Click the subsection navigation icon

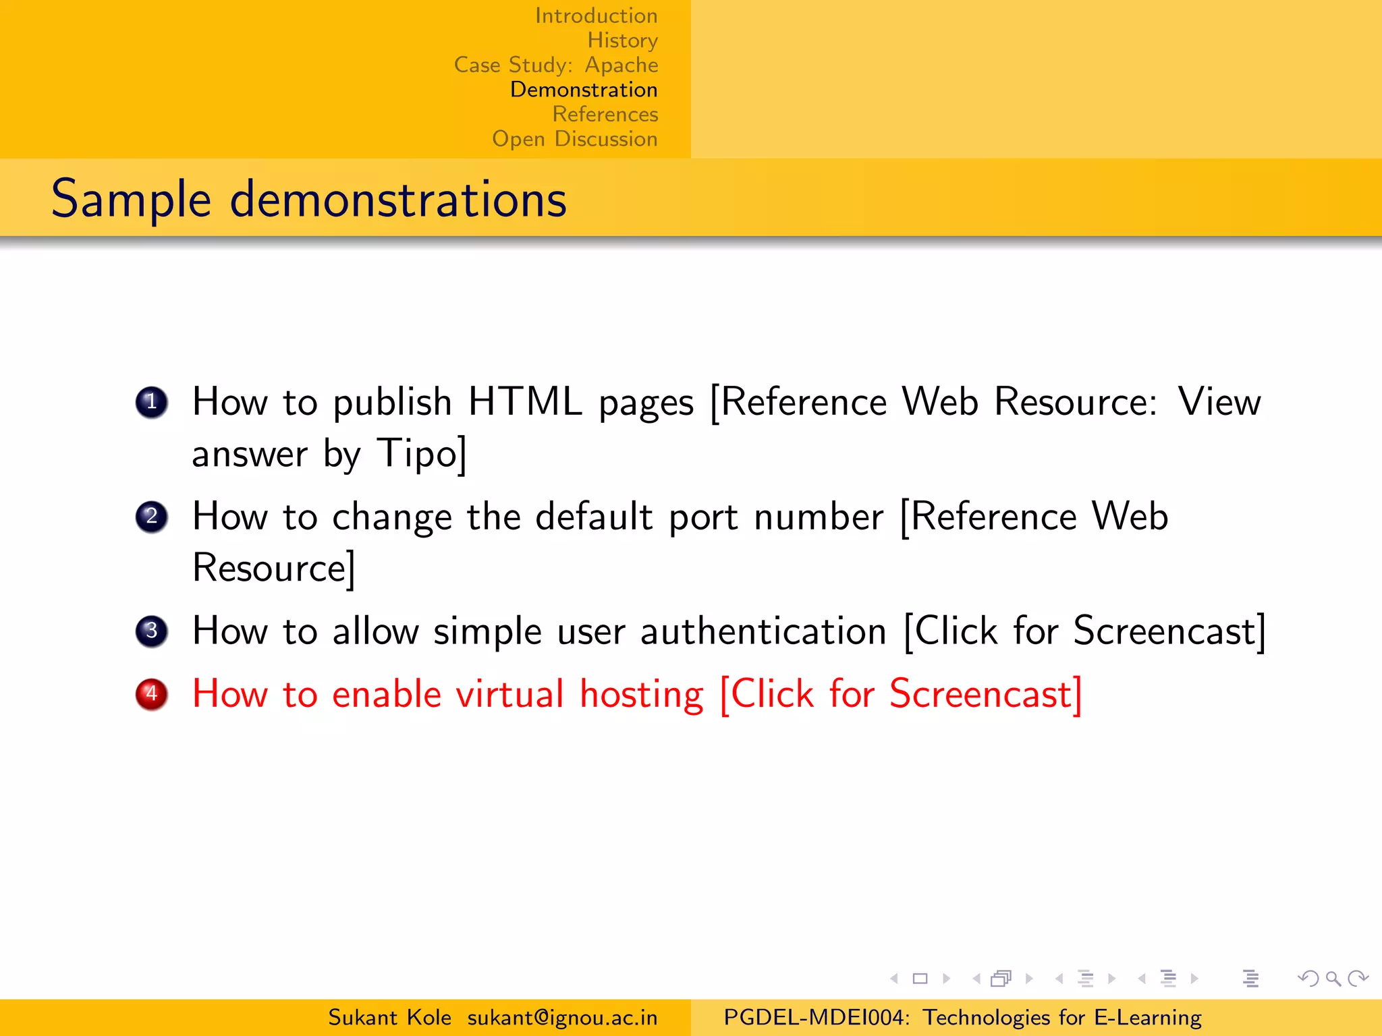tap(1086, 979)
